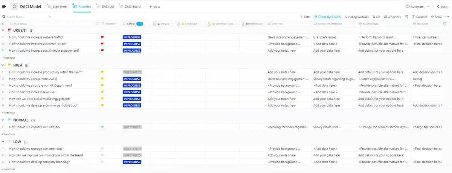The height and width of the screenshot is (173, 452).
Task: Click NOT STARTED status for team productivity task
Action: click(132, 72)
